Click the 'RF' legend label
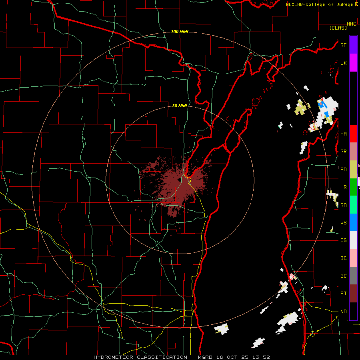 343,45
